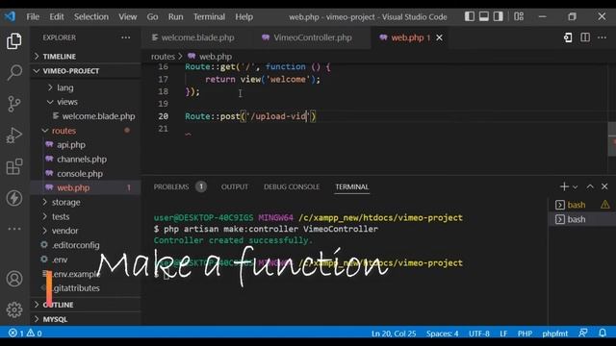
Task: Open Explorer more actions ellipsis
Action: tap(126, 37)
